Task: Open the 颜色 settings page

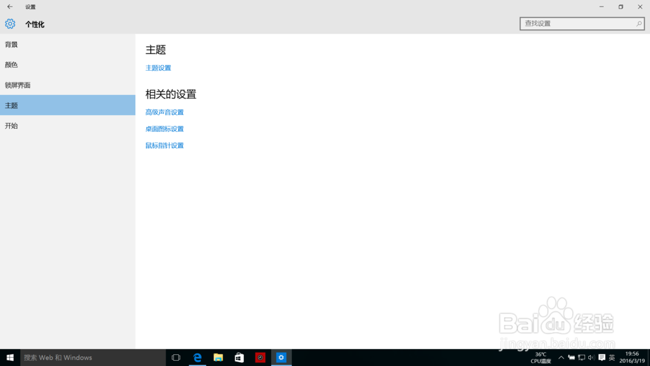Action: click(x=68, y=64)
